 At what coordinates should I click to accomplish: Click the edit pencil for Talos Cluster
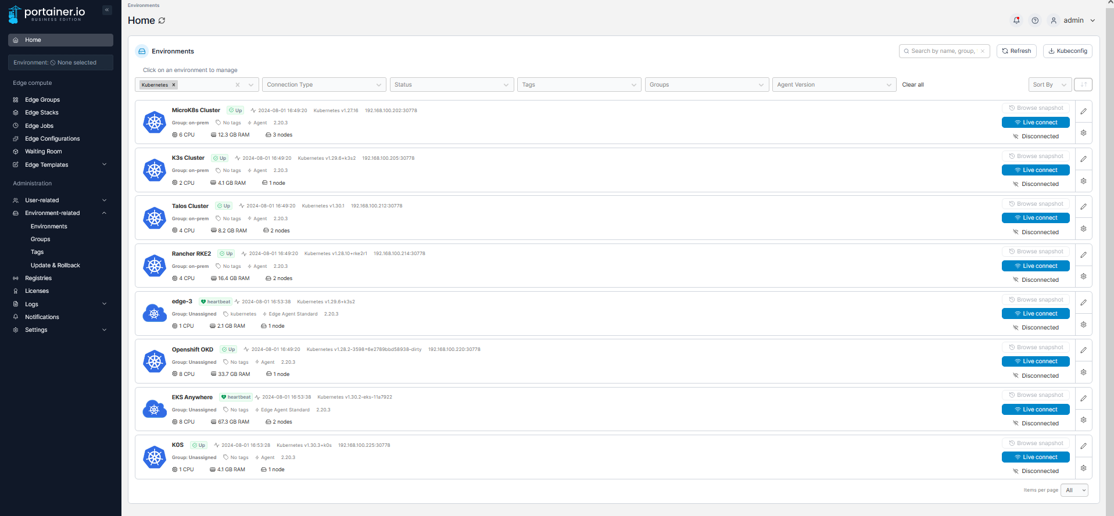click(x=1083, y=207)
